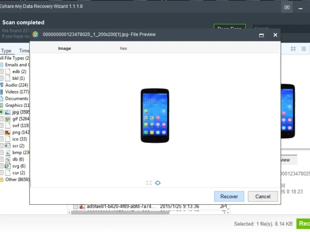The height and width of the screenshot is (232, 310).
Task: Tick the swf checkbox
Action: [x=2, y=125]
